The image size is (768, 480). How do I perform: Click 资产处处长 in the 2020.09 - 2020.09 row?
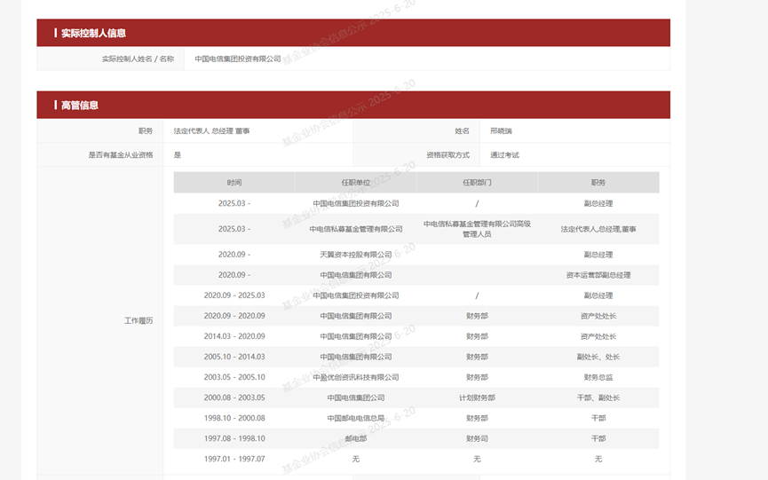[x=598, y=316]
